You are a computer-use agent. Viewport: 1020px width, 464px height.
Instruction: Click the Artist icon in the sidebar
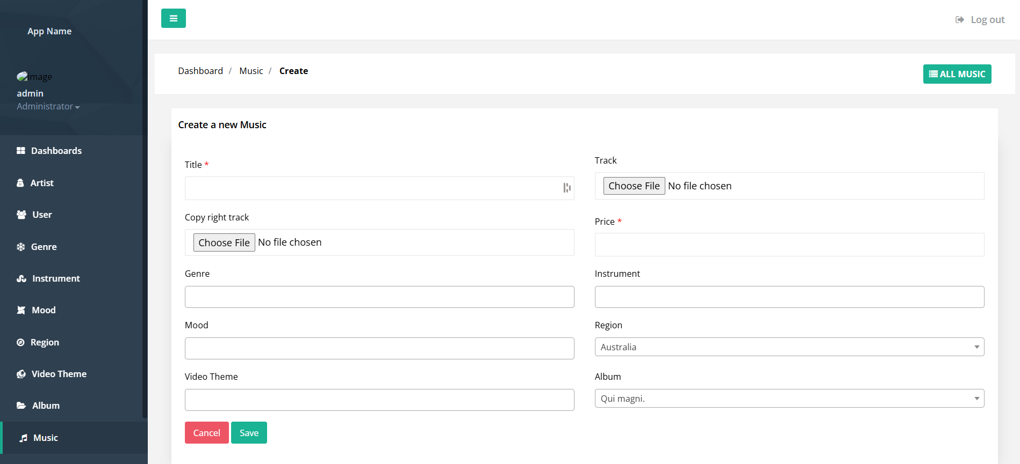tap(20, 183)
